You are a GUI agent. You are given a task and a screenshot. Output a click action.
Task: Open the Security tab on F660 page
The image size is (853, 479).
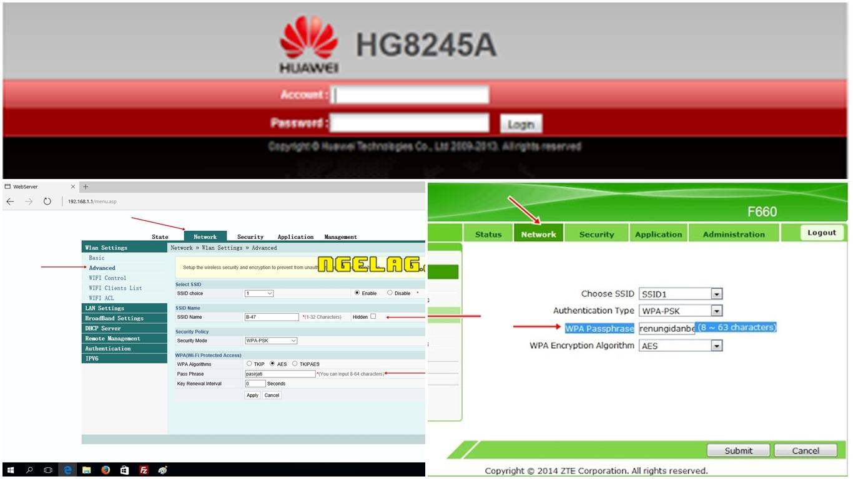596,234
